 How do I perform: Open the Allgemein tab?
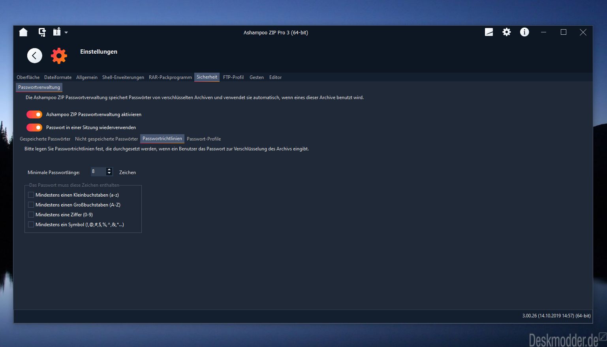[87, 77]
